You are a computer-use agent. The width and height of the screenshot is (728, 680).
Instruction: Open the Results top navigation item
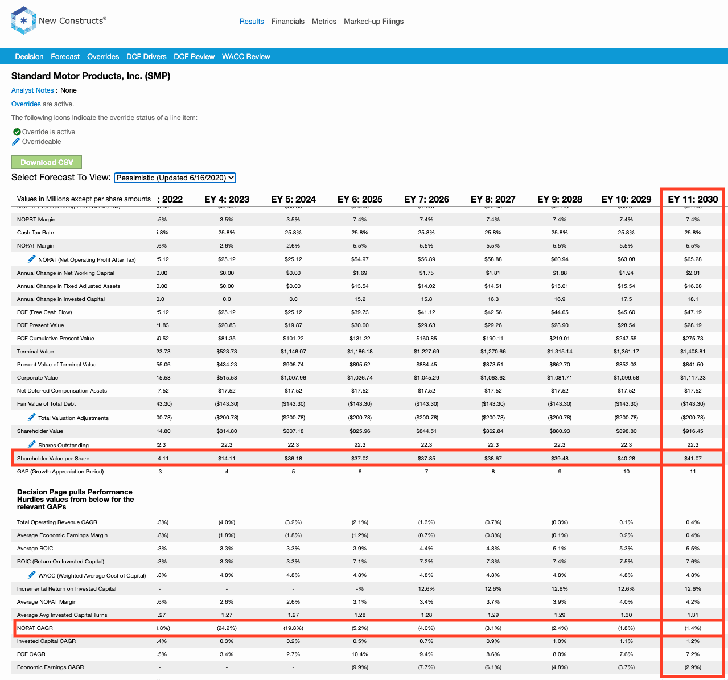pos(252,22)
